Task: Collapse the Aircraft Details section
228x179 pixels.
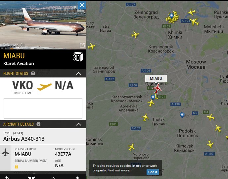Action: coord(78,124)
